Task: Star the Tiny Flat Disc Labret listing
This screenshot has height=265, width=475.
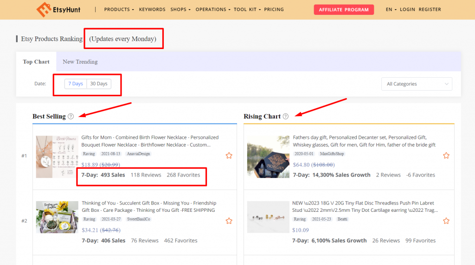Action: click(446, 221)
